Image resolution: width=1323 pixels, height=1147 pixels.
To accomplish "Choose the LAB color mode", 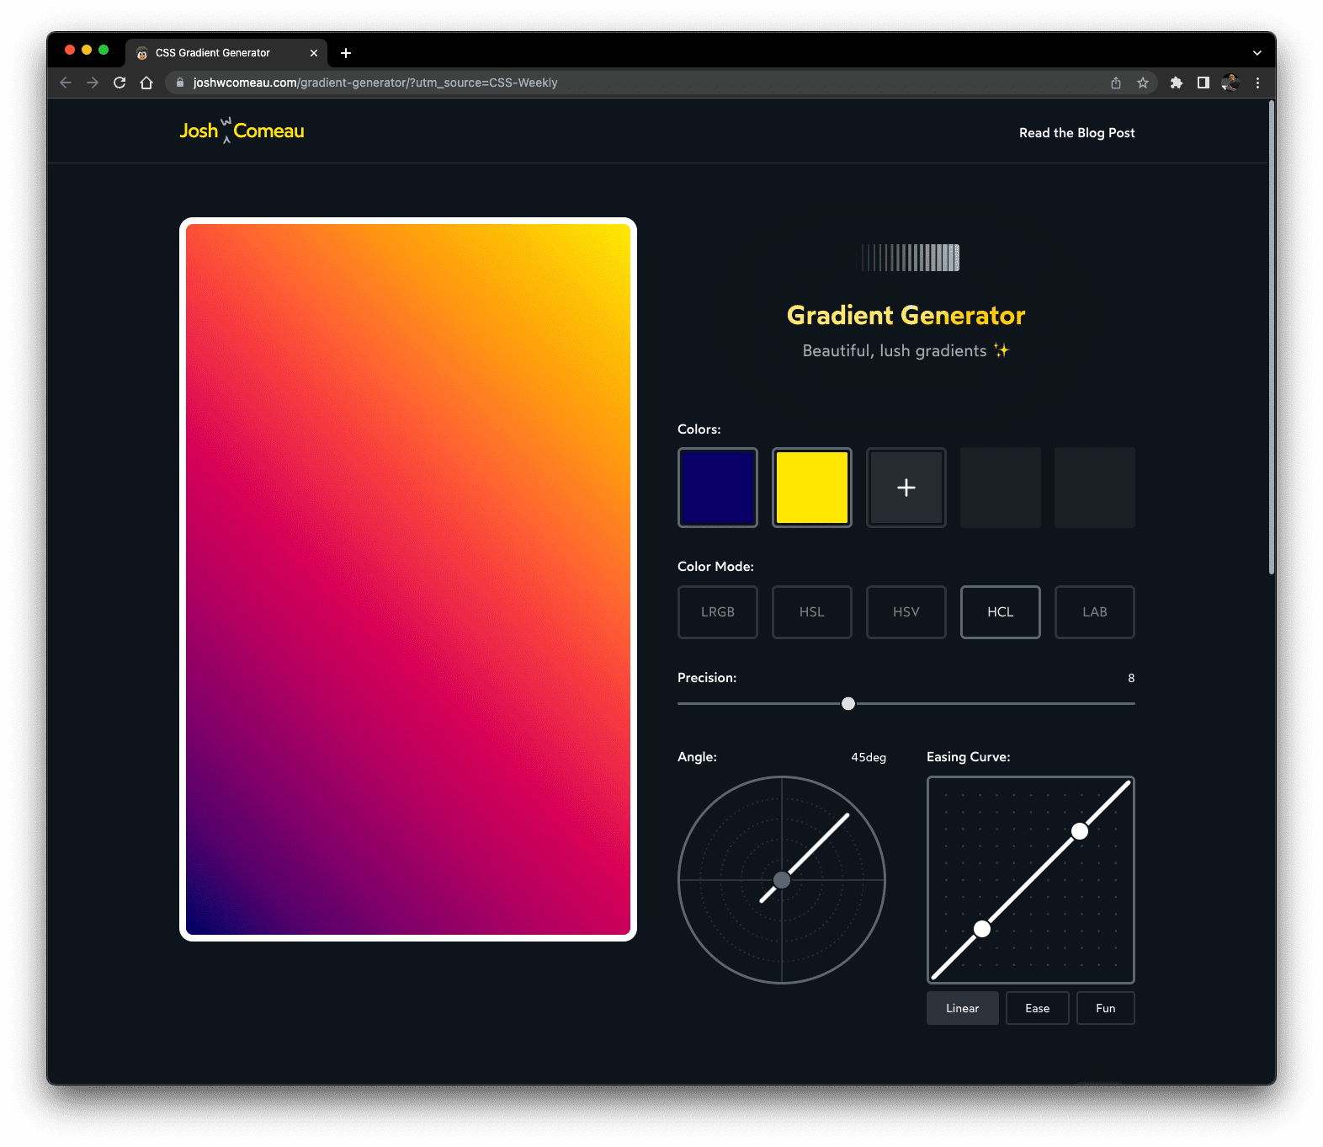I will pyautogui.click(x=1094, y=612).
